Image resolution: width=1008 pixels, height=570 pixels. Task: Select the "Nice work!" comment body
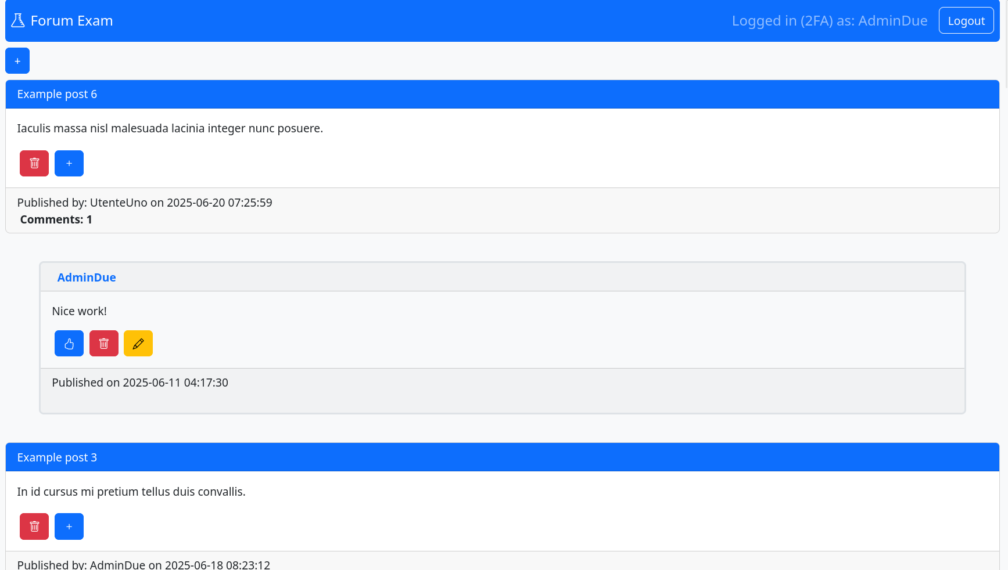pos(79,311)
